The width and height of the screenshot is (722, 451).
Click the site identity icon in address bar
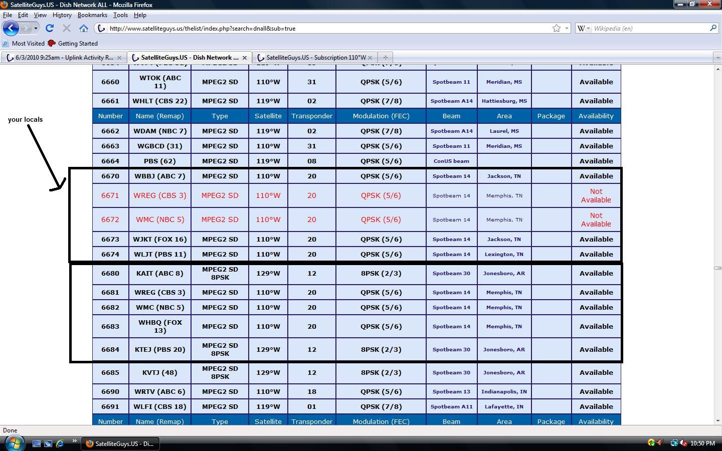(x=101, y=29)
